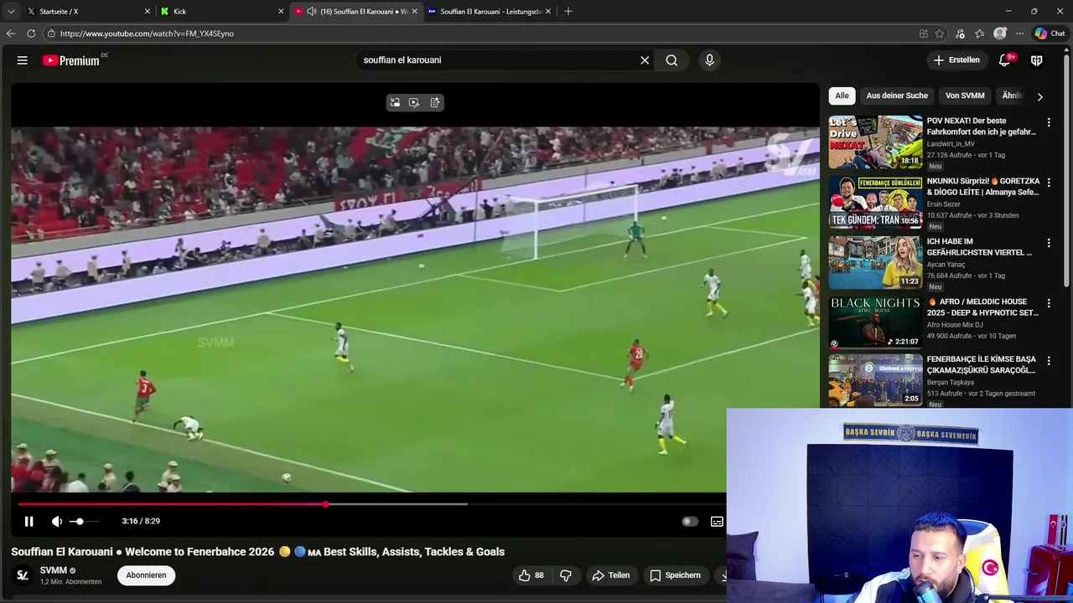Open the SVMM channel name link
1073x603 pixels.
coord(54,570)
